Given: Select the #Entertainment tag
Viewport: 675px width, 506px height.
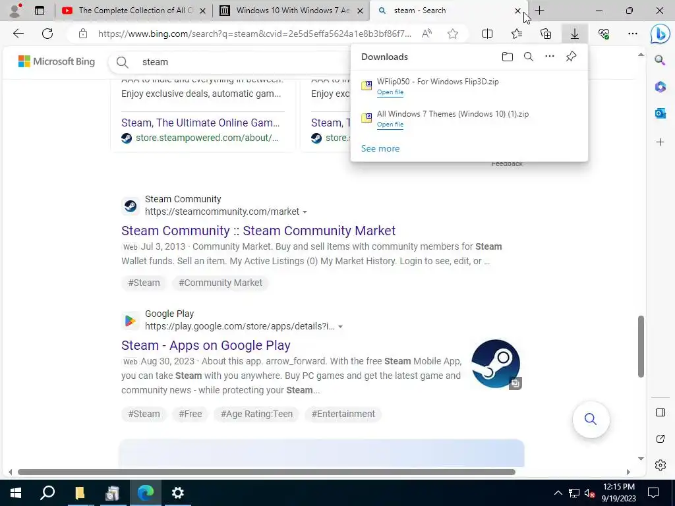Looking at the screenshot, I should pyautogui.click(x=343, y=414).
